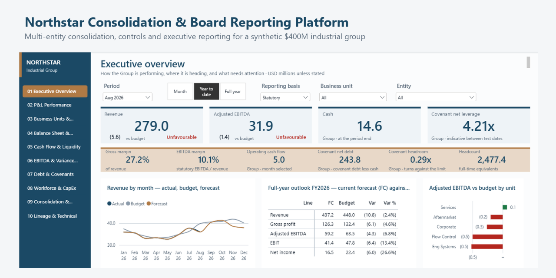Select the Covenant net leverage 4.21x card
Viewport: 556px width, 278px height.
(x=479, y=126)
